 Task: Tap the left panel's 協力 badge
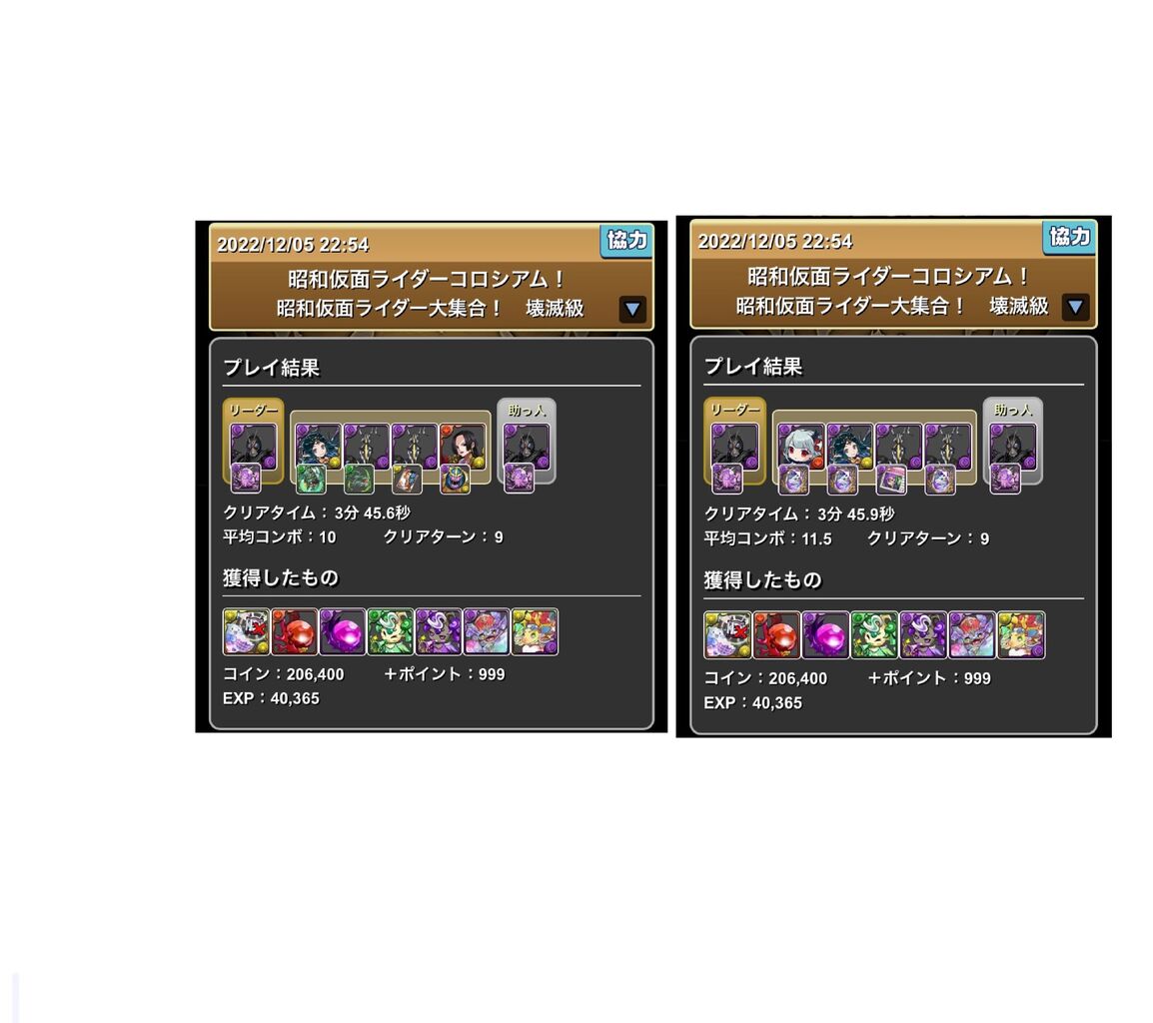(626, 241)
